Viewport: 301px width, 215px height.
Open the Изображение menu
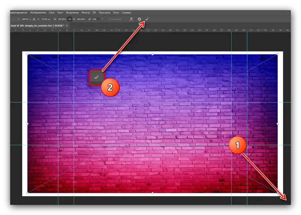38,13
